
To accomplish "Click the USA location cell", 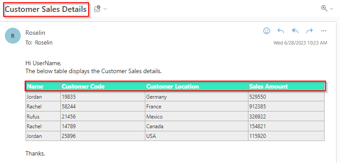I will point(197,136).
